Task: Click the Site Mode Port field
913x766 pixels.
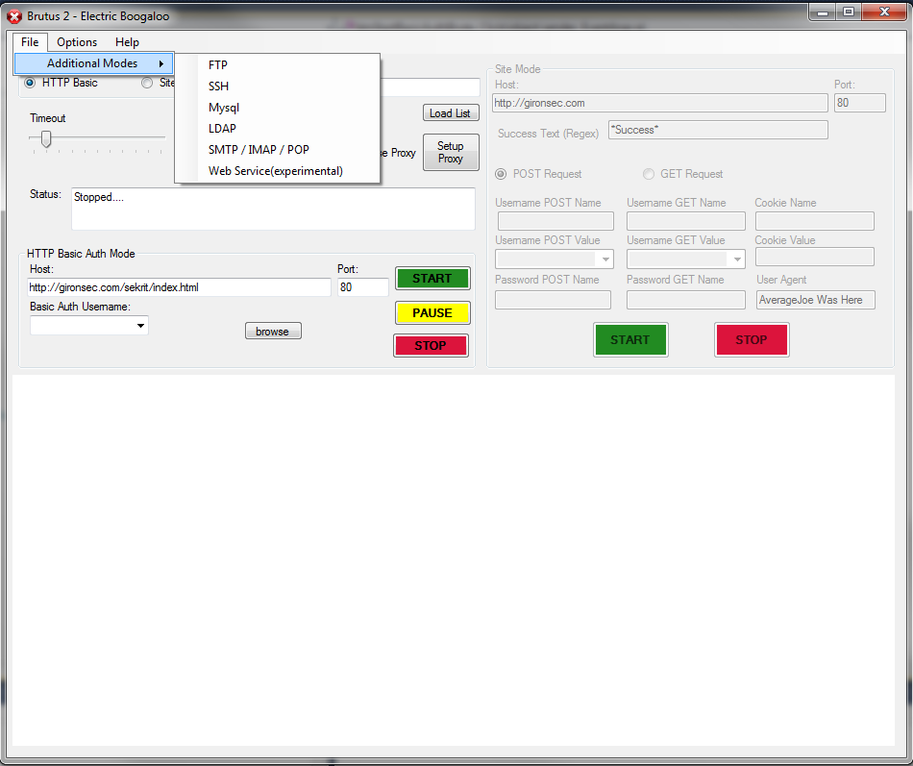Action: click(x=860, y=103)
